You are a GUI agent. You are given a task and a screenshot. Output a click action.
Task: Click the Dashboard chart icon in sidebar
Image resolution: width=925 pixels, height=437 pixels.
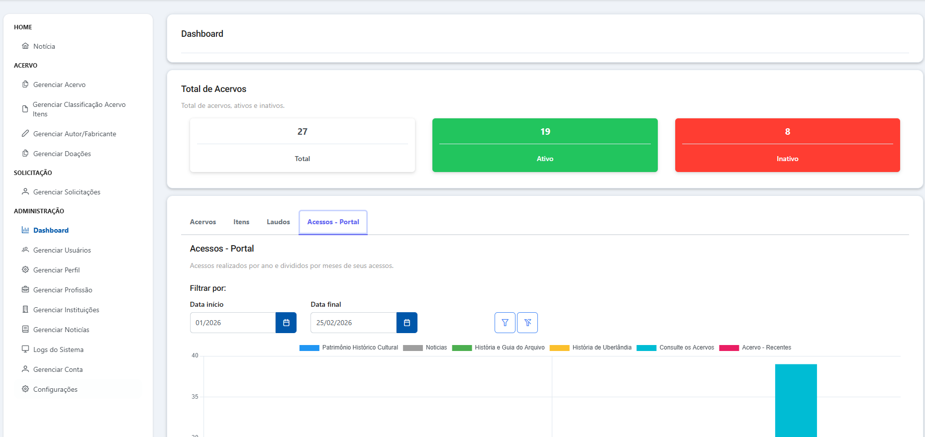pyautogui.click(x=25, y=230)
